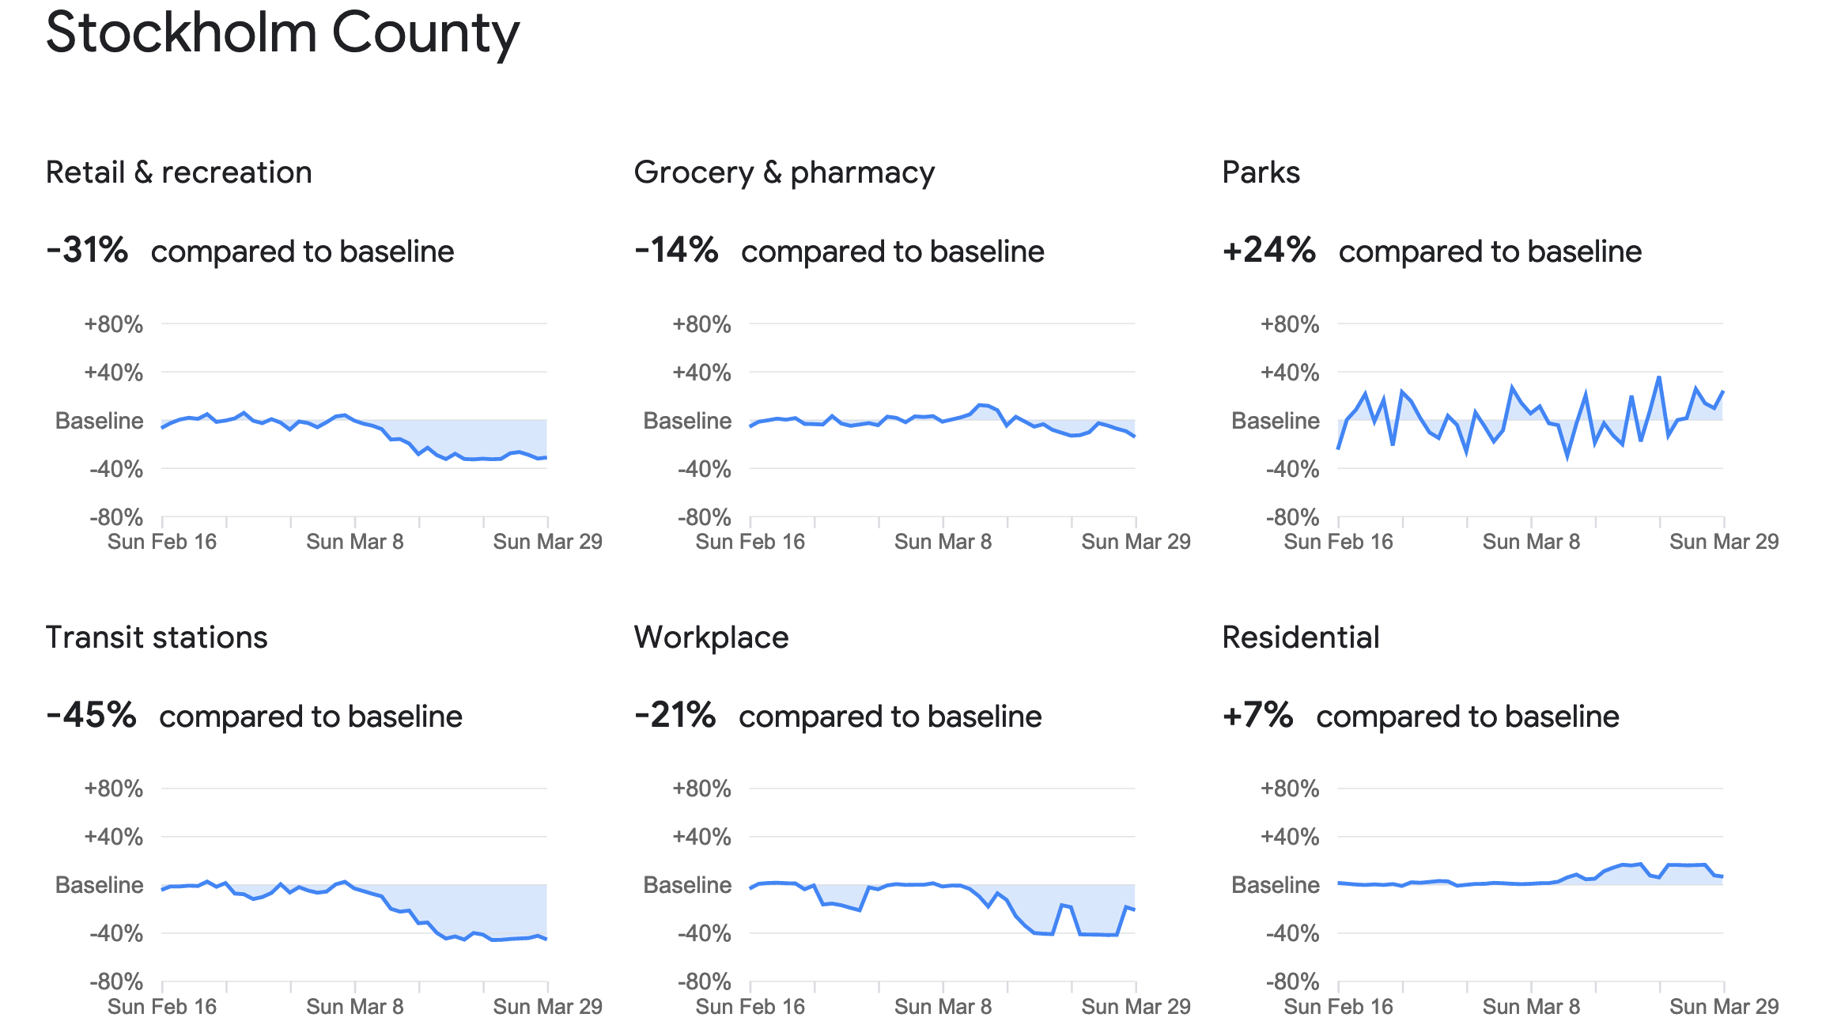The height and width of the screenshot is (1025, 1822).
Task: Click the +24% parks baseline figure
Action: click(x=1268, y=251)
